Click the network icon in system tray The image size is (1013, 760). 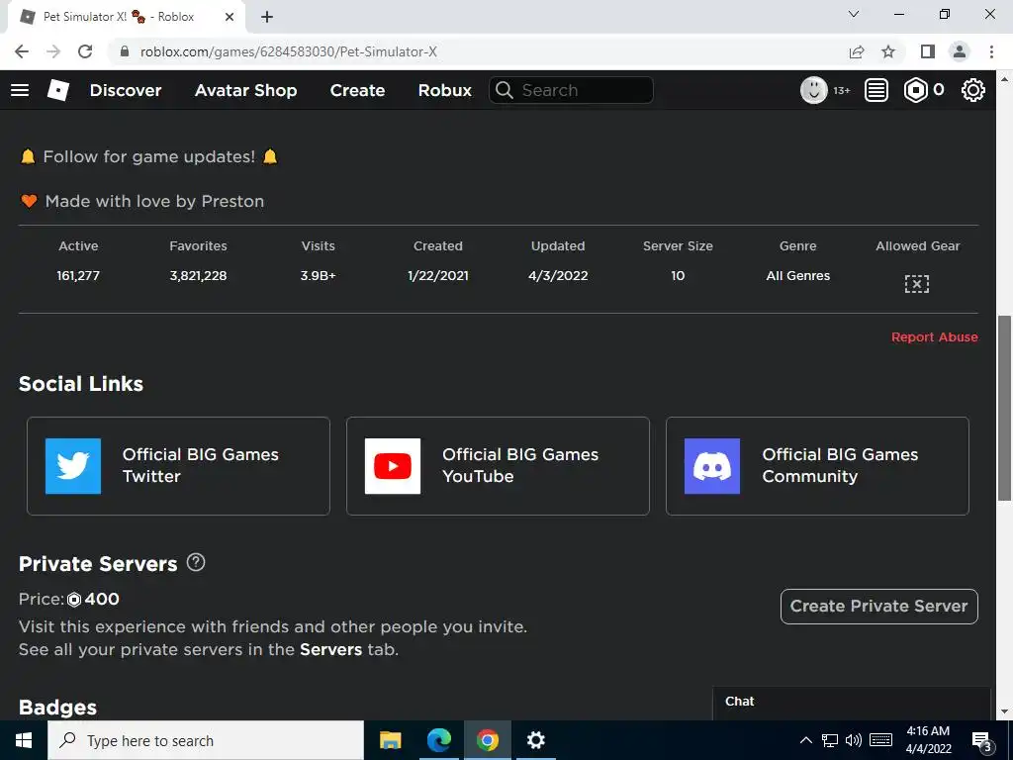click(830, 740)
